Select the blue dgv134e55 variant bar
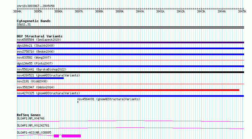 pos(130,66)
